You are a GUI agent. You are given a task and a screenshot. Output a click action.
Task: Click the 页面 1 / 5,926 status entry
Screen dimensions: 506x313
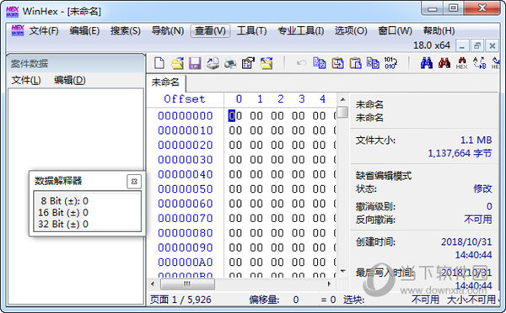[x=180, y=300]
